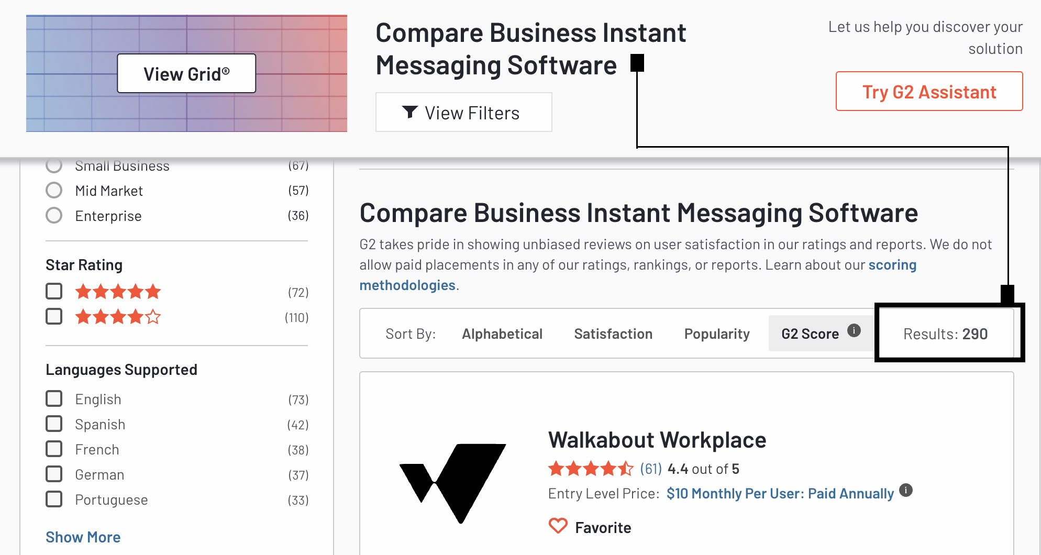Screen dimensions: 1041x555
Task: Check the four-star rating checkbox
Action: point(54,316)
